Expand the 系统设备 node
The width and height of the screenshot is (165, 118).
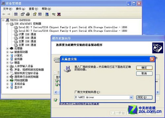tap(7, 84)
